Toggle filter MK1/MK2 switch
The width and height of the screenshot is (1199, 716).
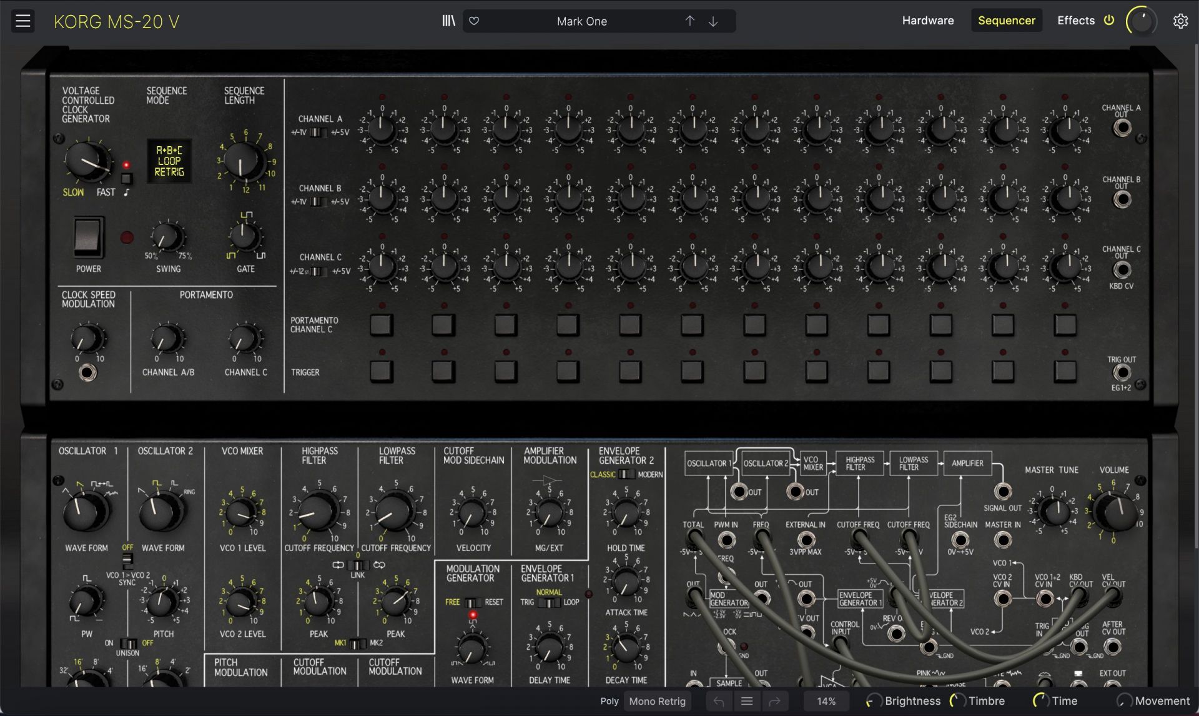pyautogui.click(x=358, y=643)
